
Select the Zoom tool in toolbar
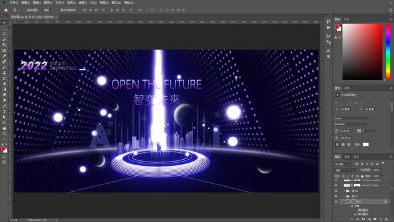4,134
